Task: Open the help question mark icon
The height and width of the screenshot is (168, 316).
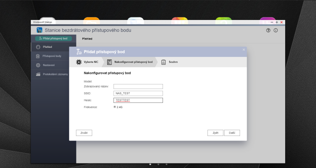Action: [x=268, y=30]
